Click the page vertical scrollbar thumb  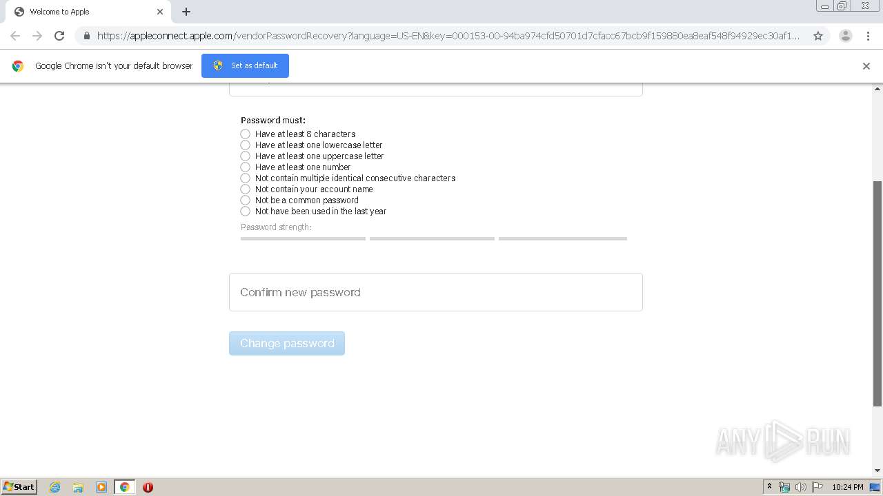coord(877,293)
